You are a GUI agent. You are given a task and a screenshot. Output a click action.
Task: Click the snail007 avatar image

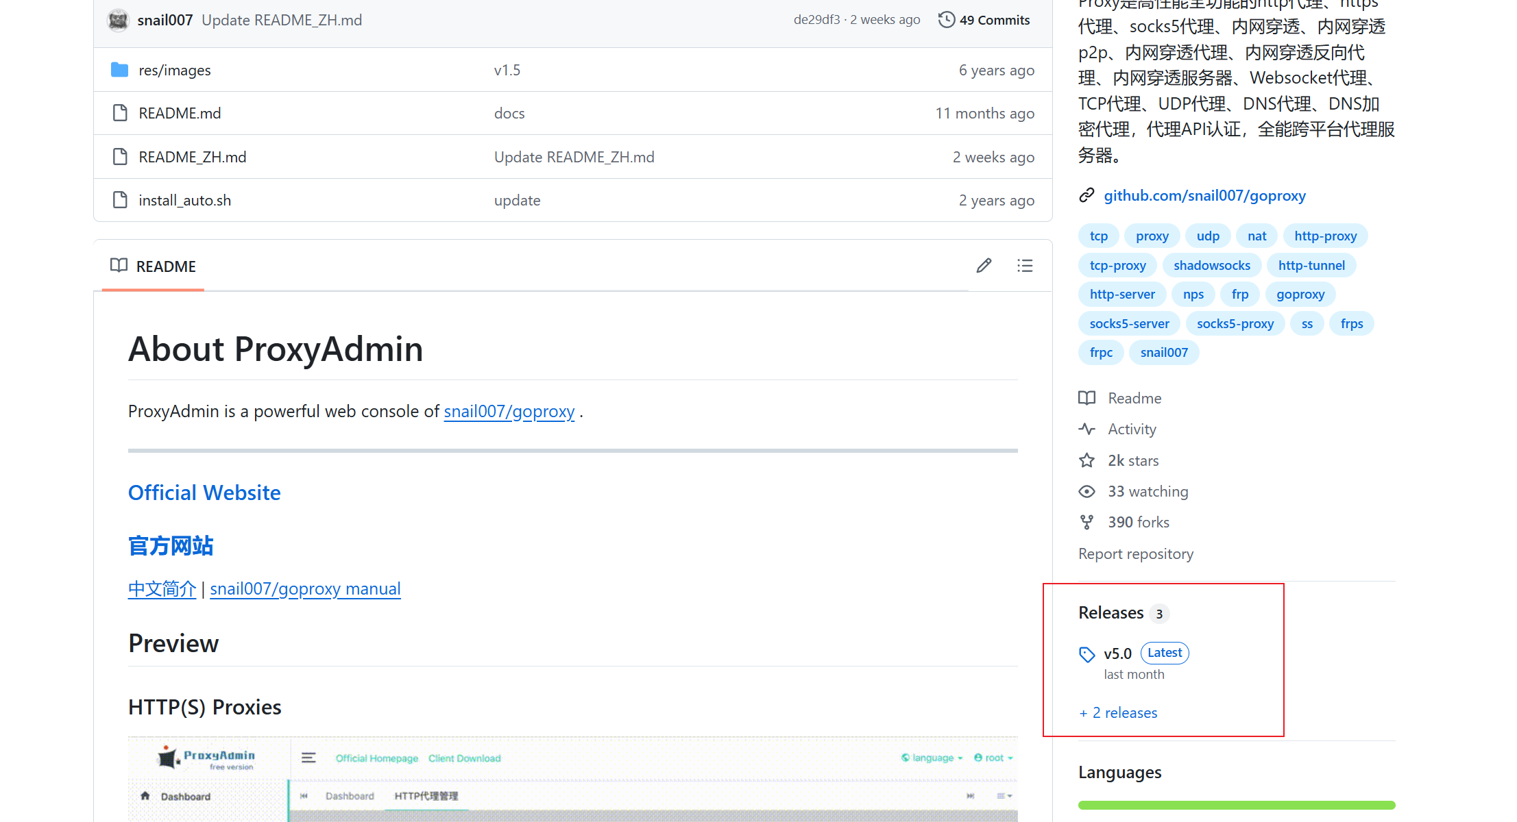pos(118,20)
